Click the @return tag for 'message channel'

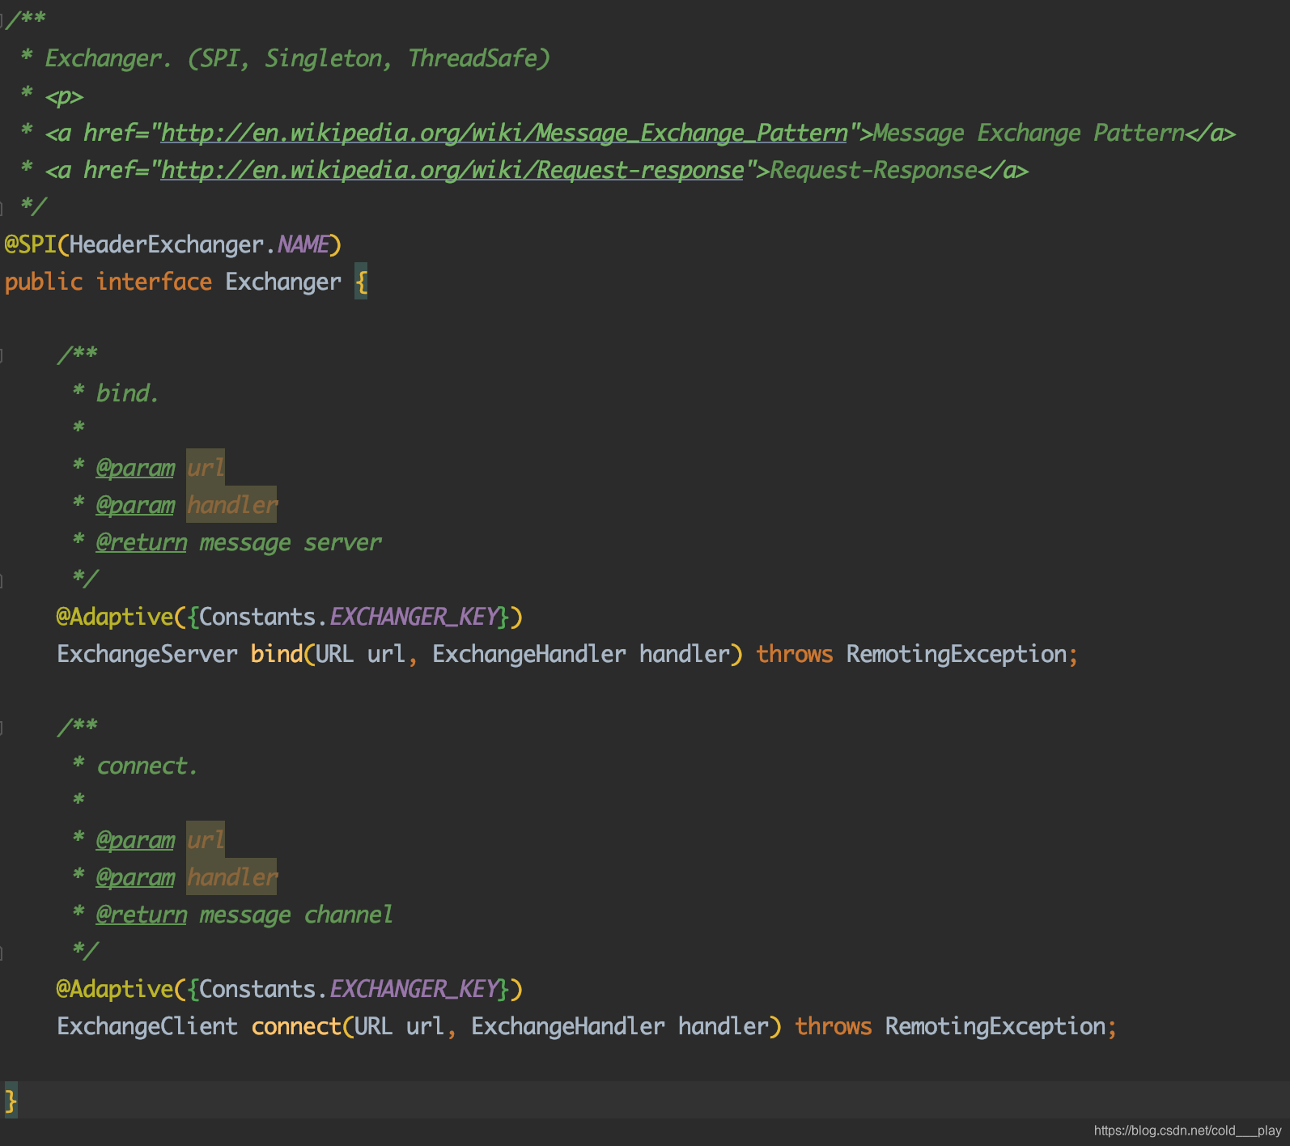pos(142,915)
